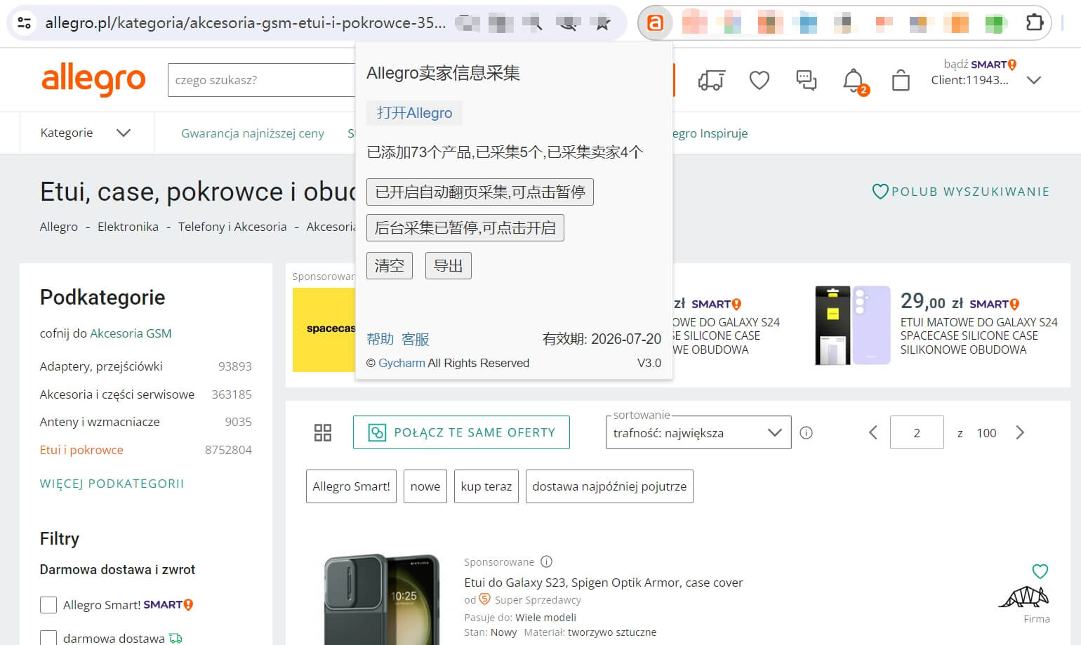Open the browser extensions puzzle icon
The height and width of the screenshot is (645, 1081).
click(1034, 23)
